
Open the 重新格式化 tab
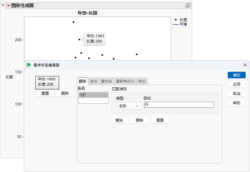click(125, 81)
